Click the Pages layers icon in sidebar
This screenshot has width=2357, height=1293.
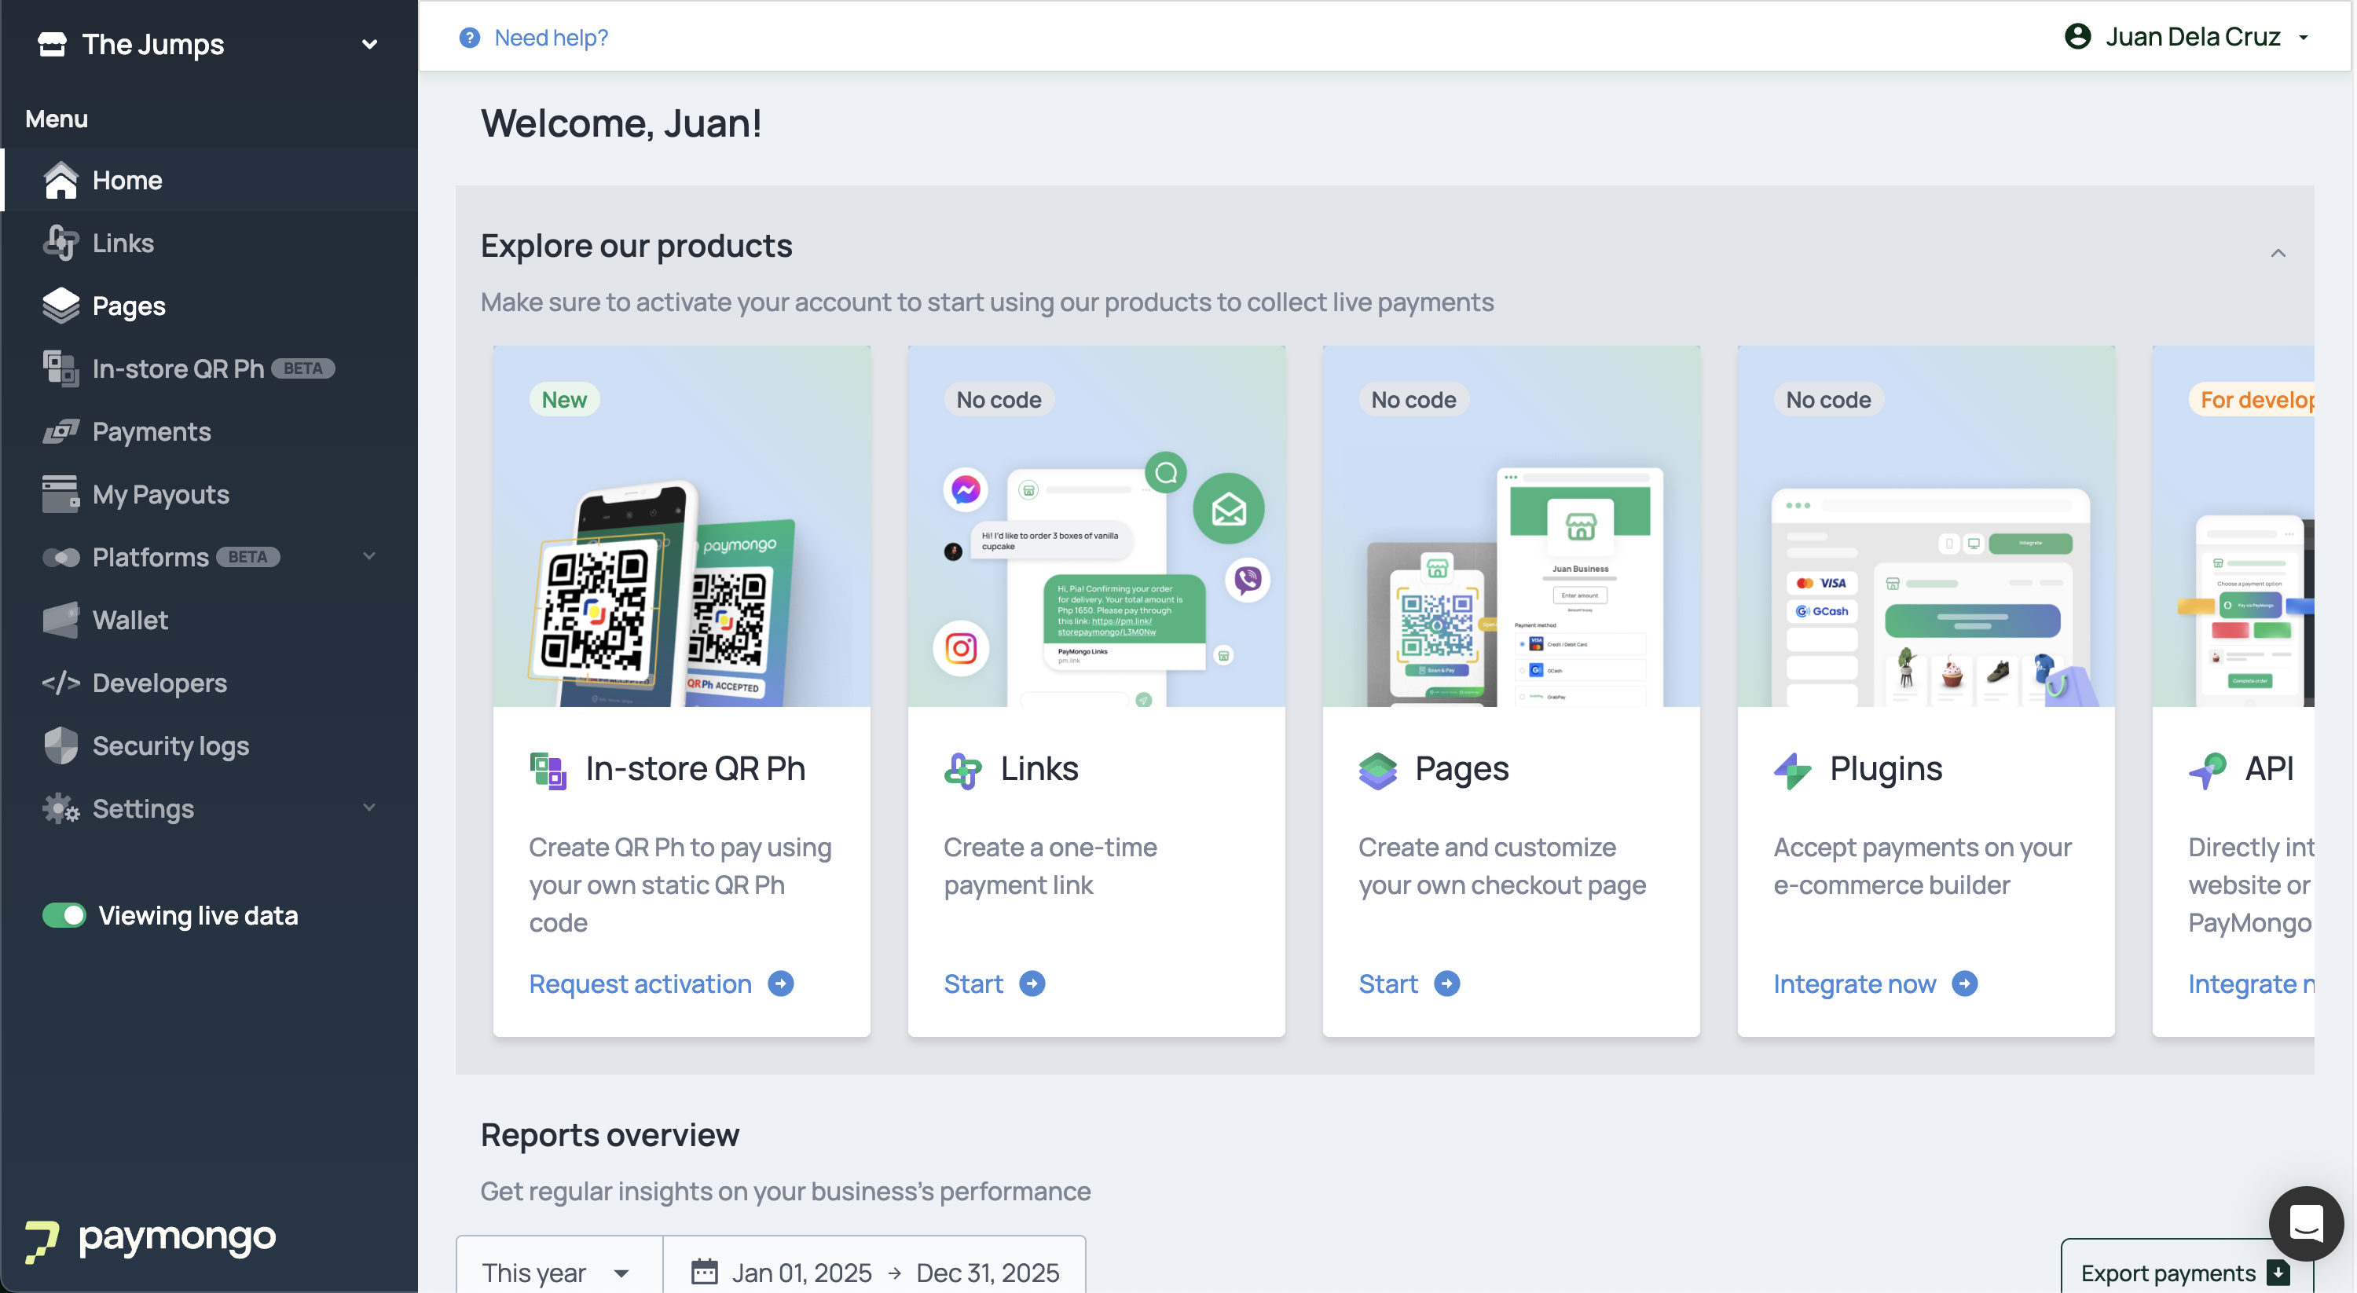pyautogui.click(x=60, y=306)
